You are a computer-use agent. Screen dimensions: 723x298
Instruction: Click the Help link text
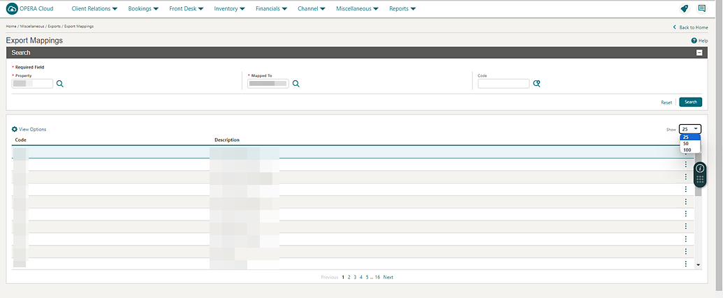[703, 41]
